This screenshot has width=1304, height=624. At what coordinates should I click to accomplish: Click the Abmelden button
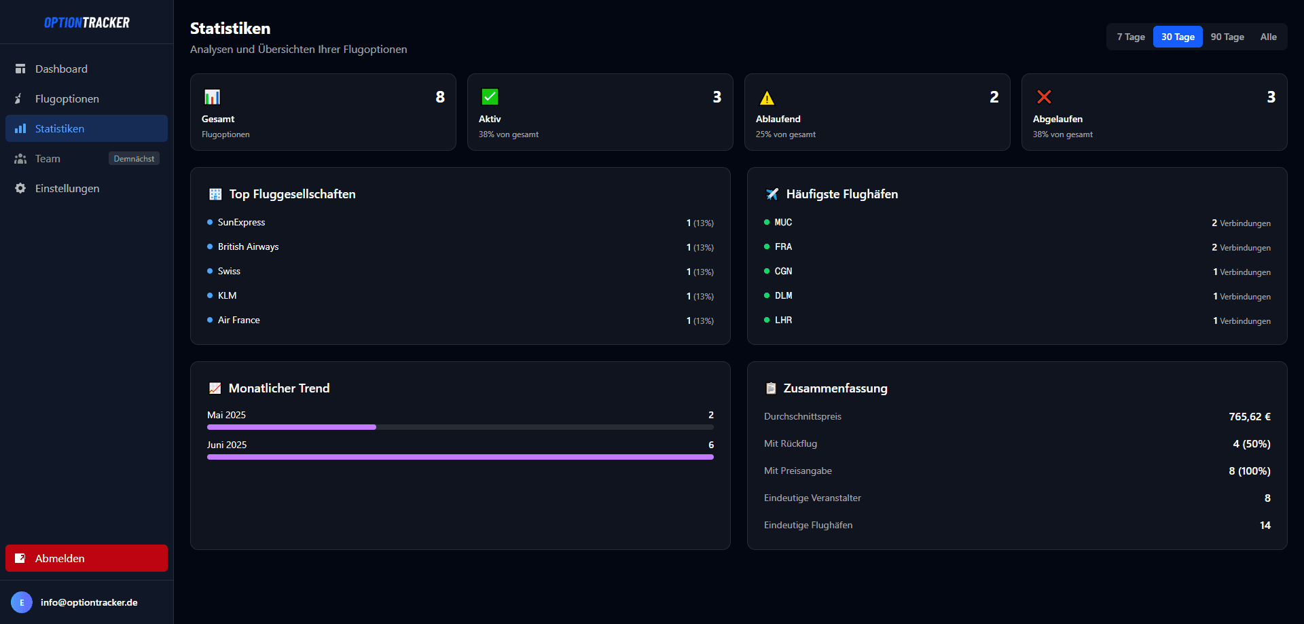(x=86, y=558)
